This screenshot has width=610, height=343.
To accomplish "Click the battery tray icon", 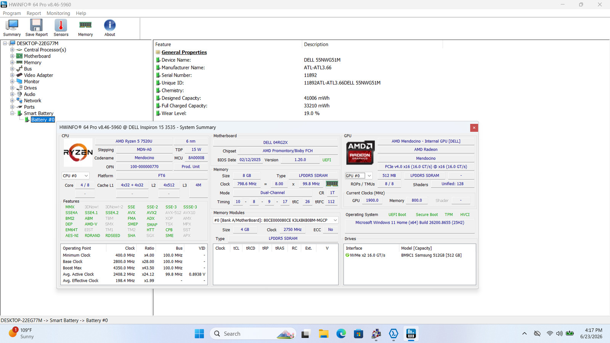I will (570, 333).
